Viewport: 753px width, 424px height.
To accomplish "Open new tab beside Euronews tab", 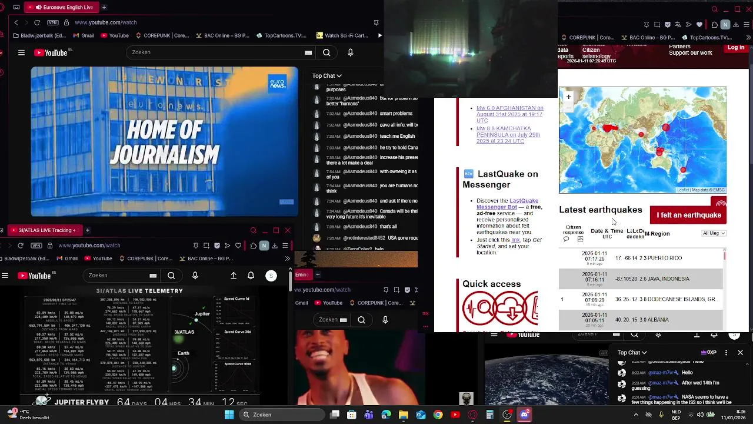I will click(104, 7).
